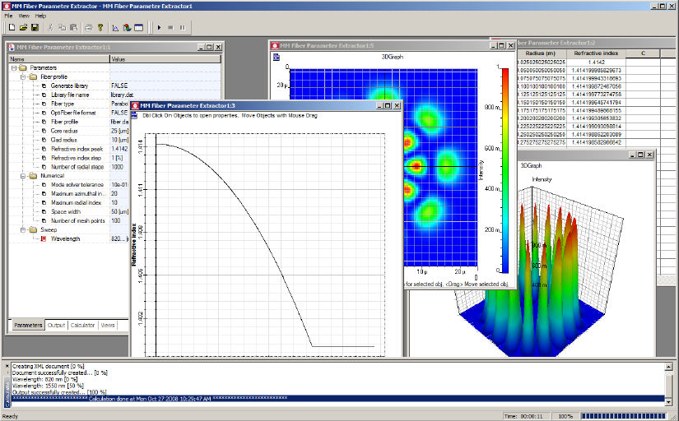Open the View menu
Image resolution: width=679 pixels, height=421 pixels.
tap(24, 16)
